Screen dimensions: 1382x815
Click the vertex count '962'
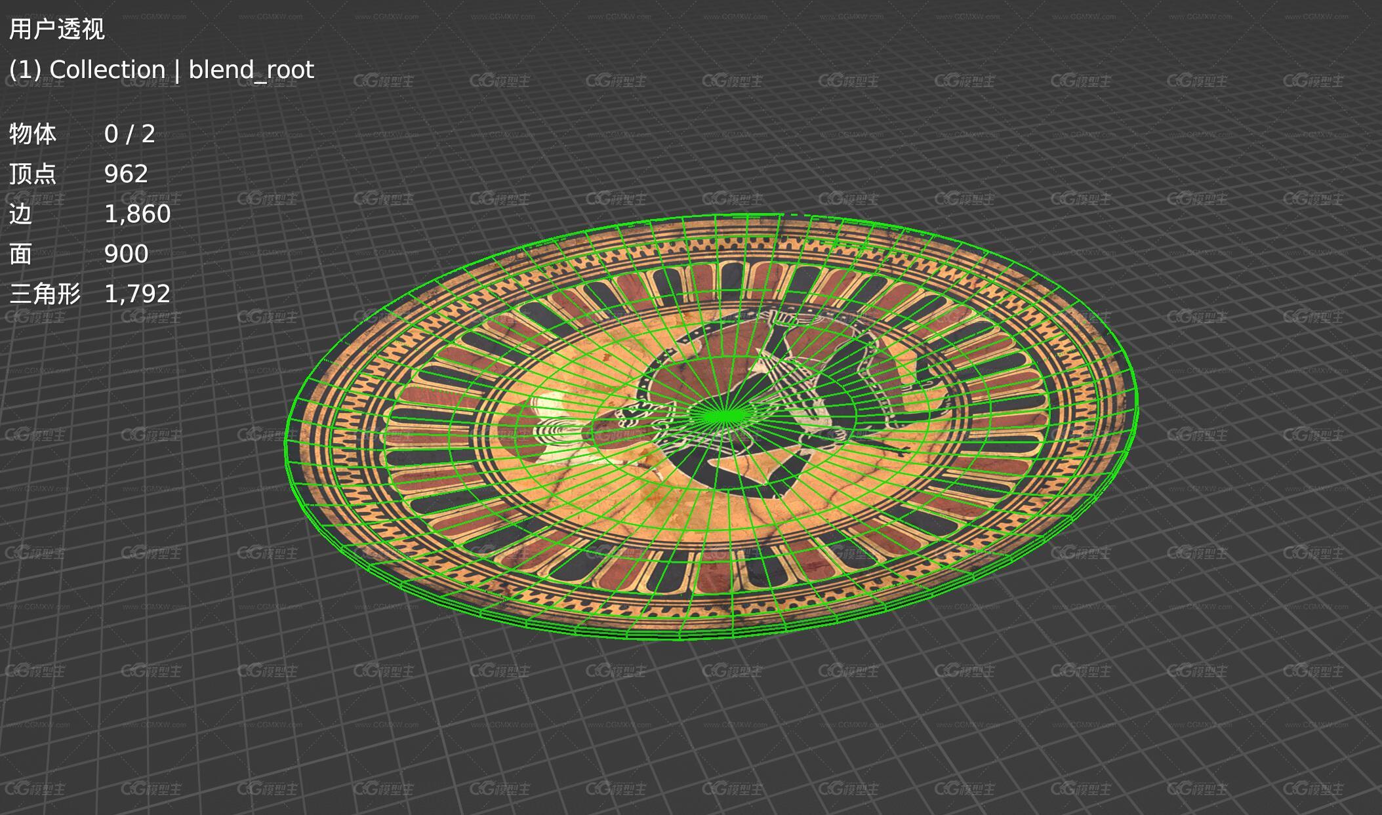pyautogui.click(x=126, y=174)
